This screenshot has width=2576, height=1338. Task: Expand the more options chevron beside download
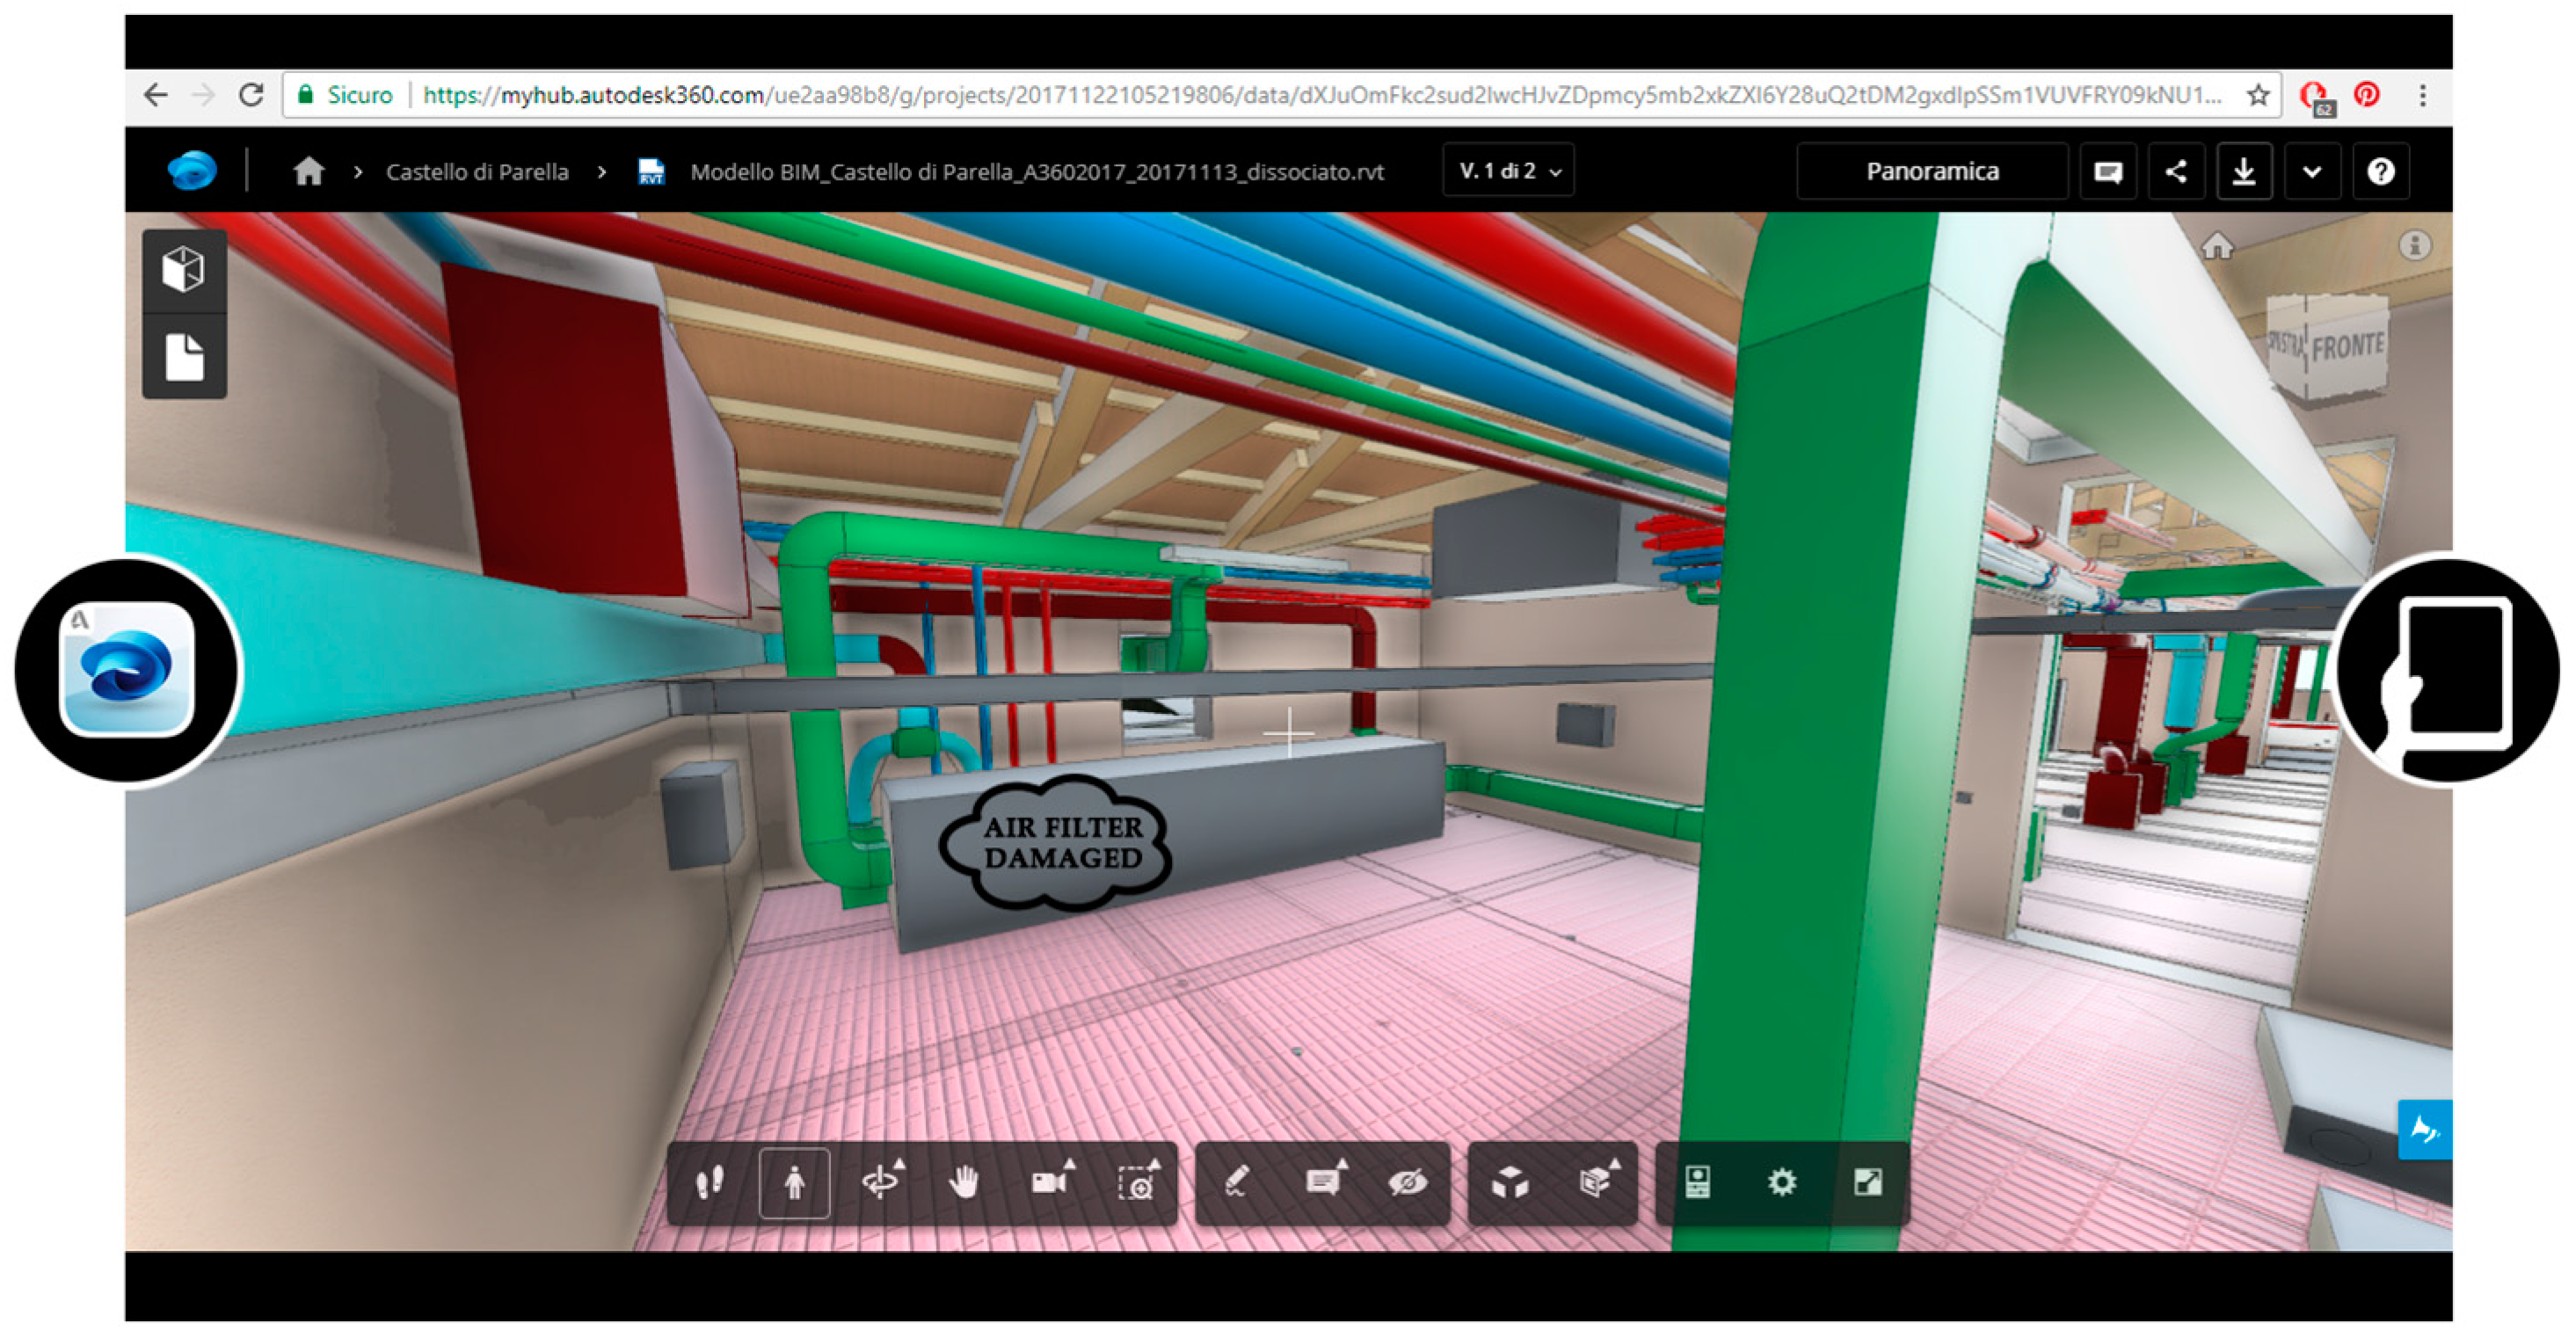[x=2311, y=172]
